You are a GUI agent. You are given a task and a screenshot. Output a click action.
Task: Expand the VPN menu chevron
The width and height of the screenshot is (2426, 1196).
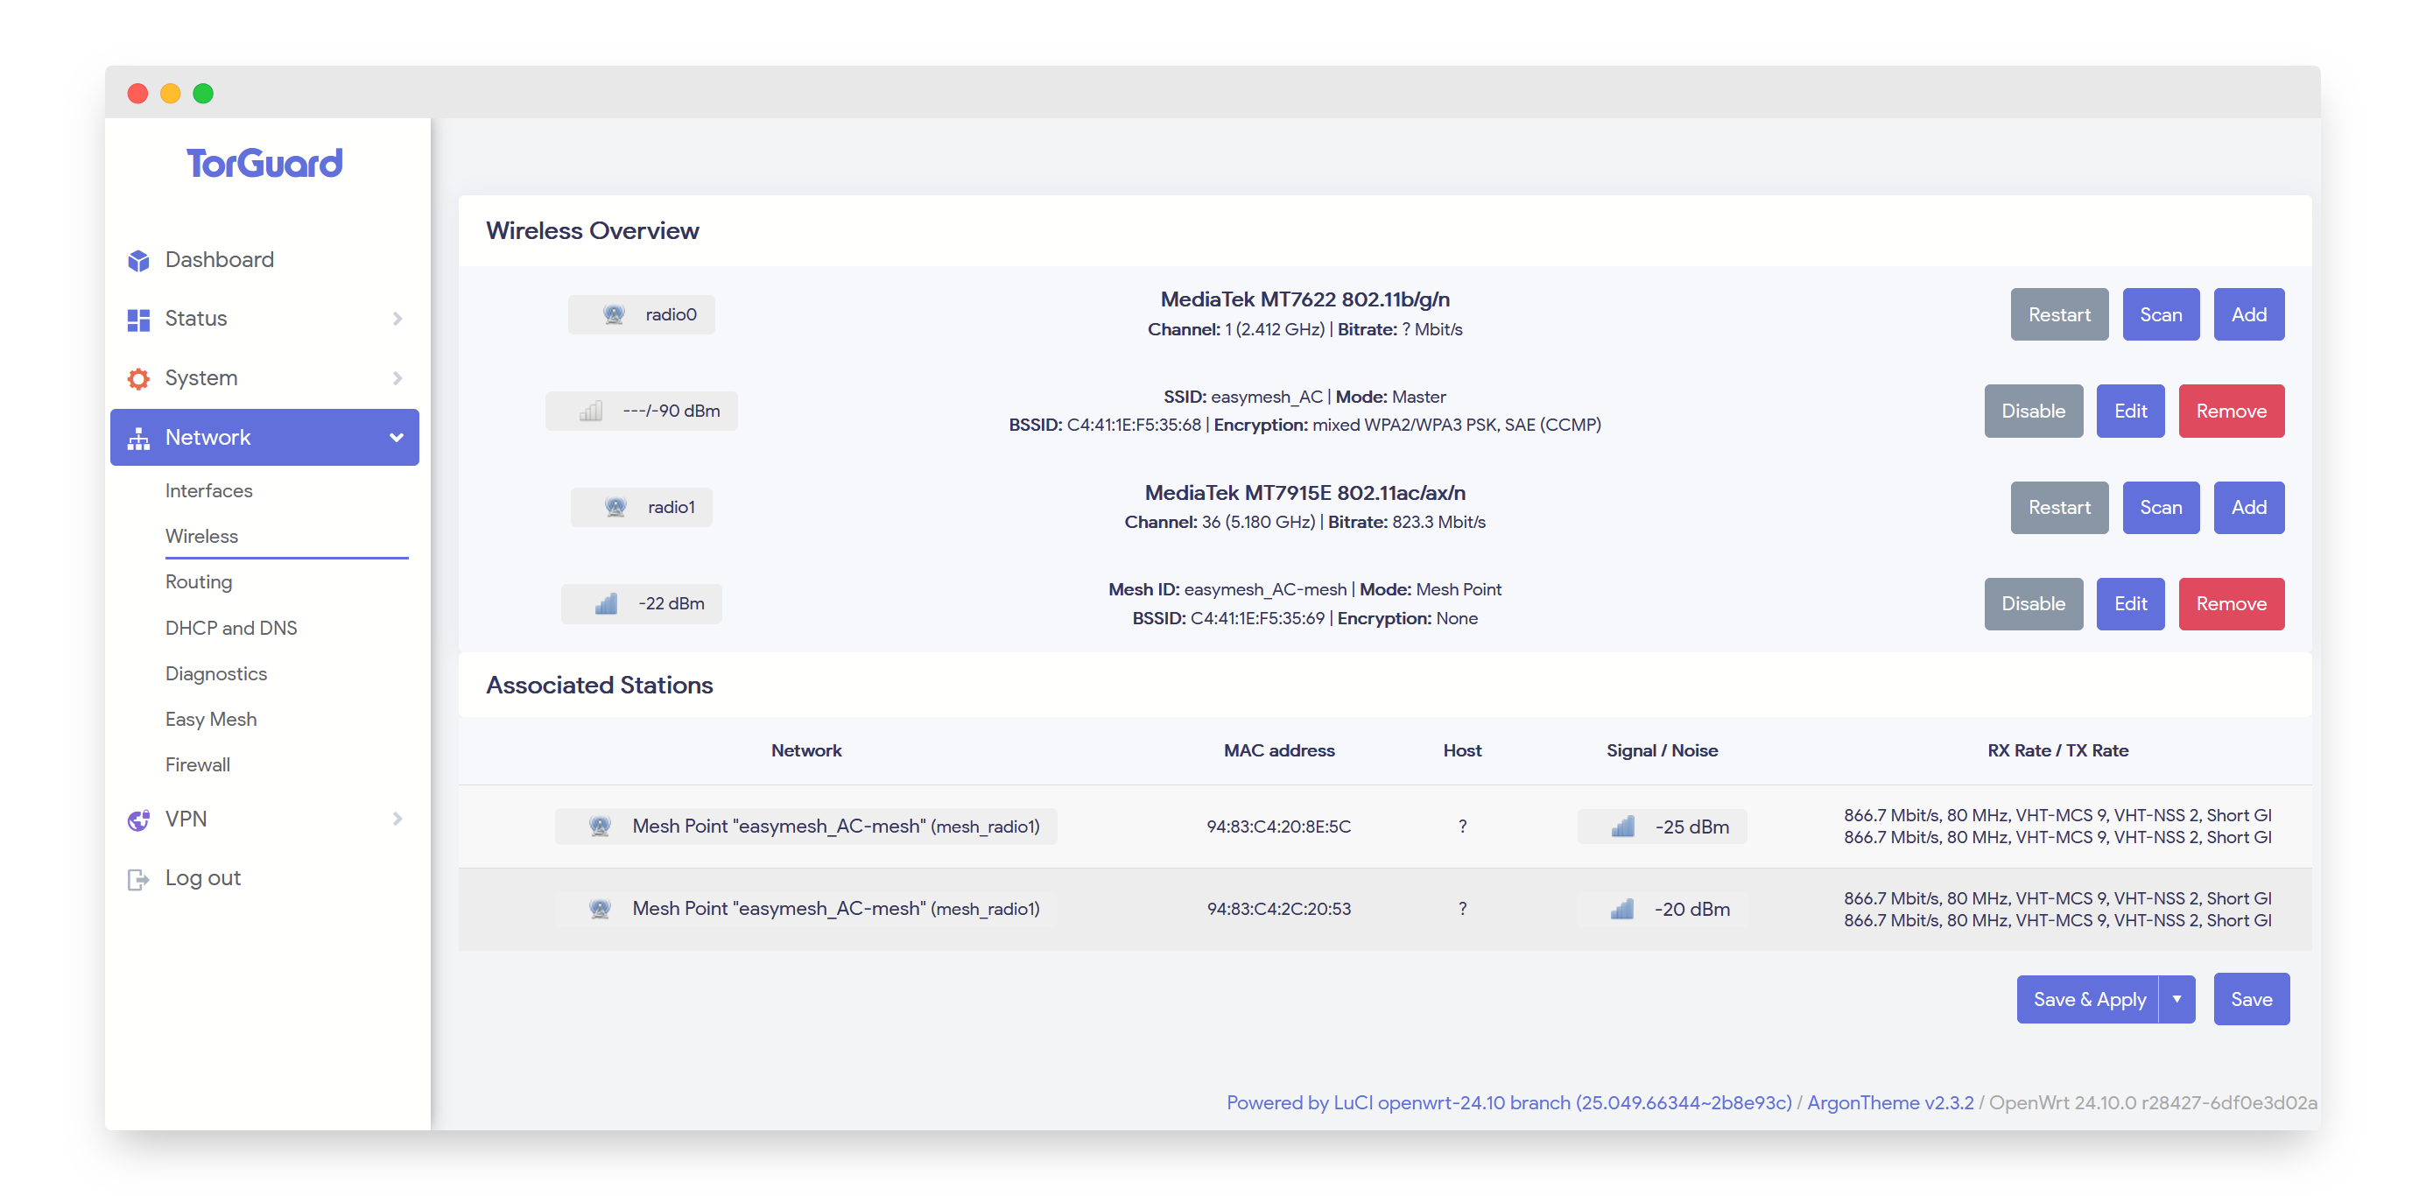click(x=397, y=820)
